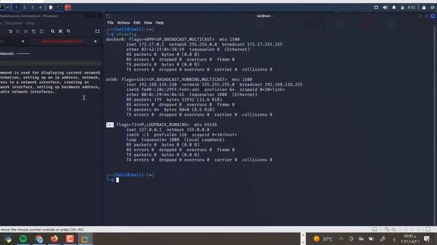Click the Mousepad document icon in top panel
The image size is (437, 245).
click(x=51, y=7)
